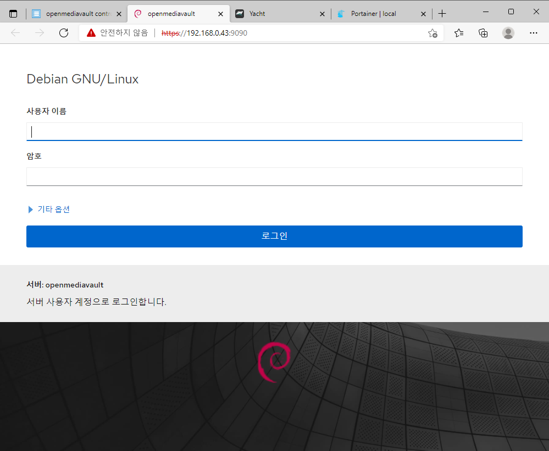Close the Portainer tab
The width and height of the screenshot is (549, 451).
tap(423, 14)
